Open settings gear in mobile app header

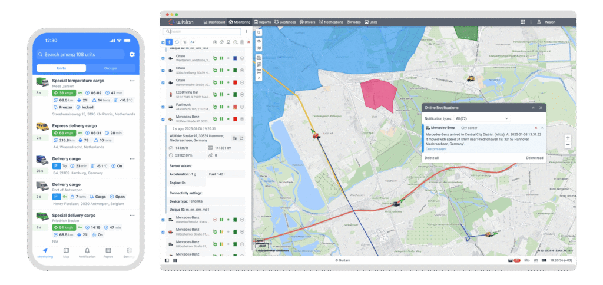pos(132,55)
